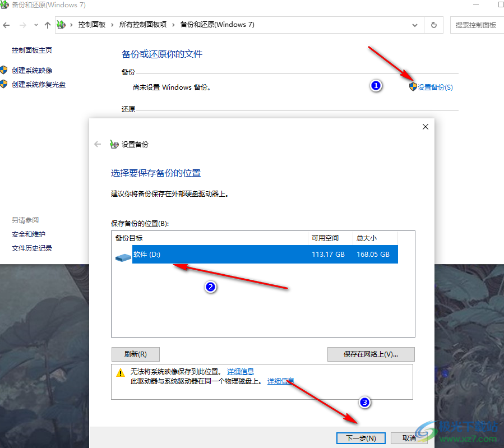Expand the chevron after 控制面板

pyautogui.click(x=112, y=25)
